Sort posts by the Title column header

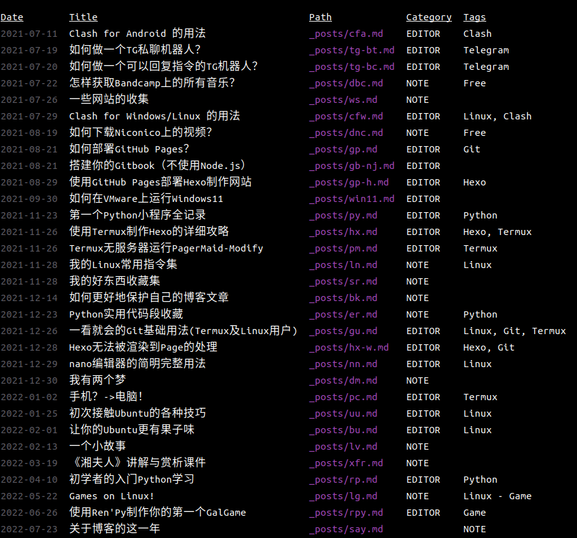[x=83, y=17]
